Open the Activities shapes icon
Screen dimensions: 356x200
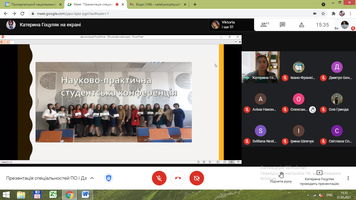click(x=301, y=25)
